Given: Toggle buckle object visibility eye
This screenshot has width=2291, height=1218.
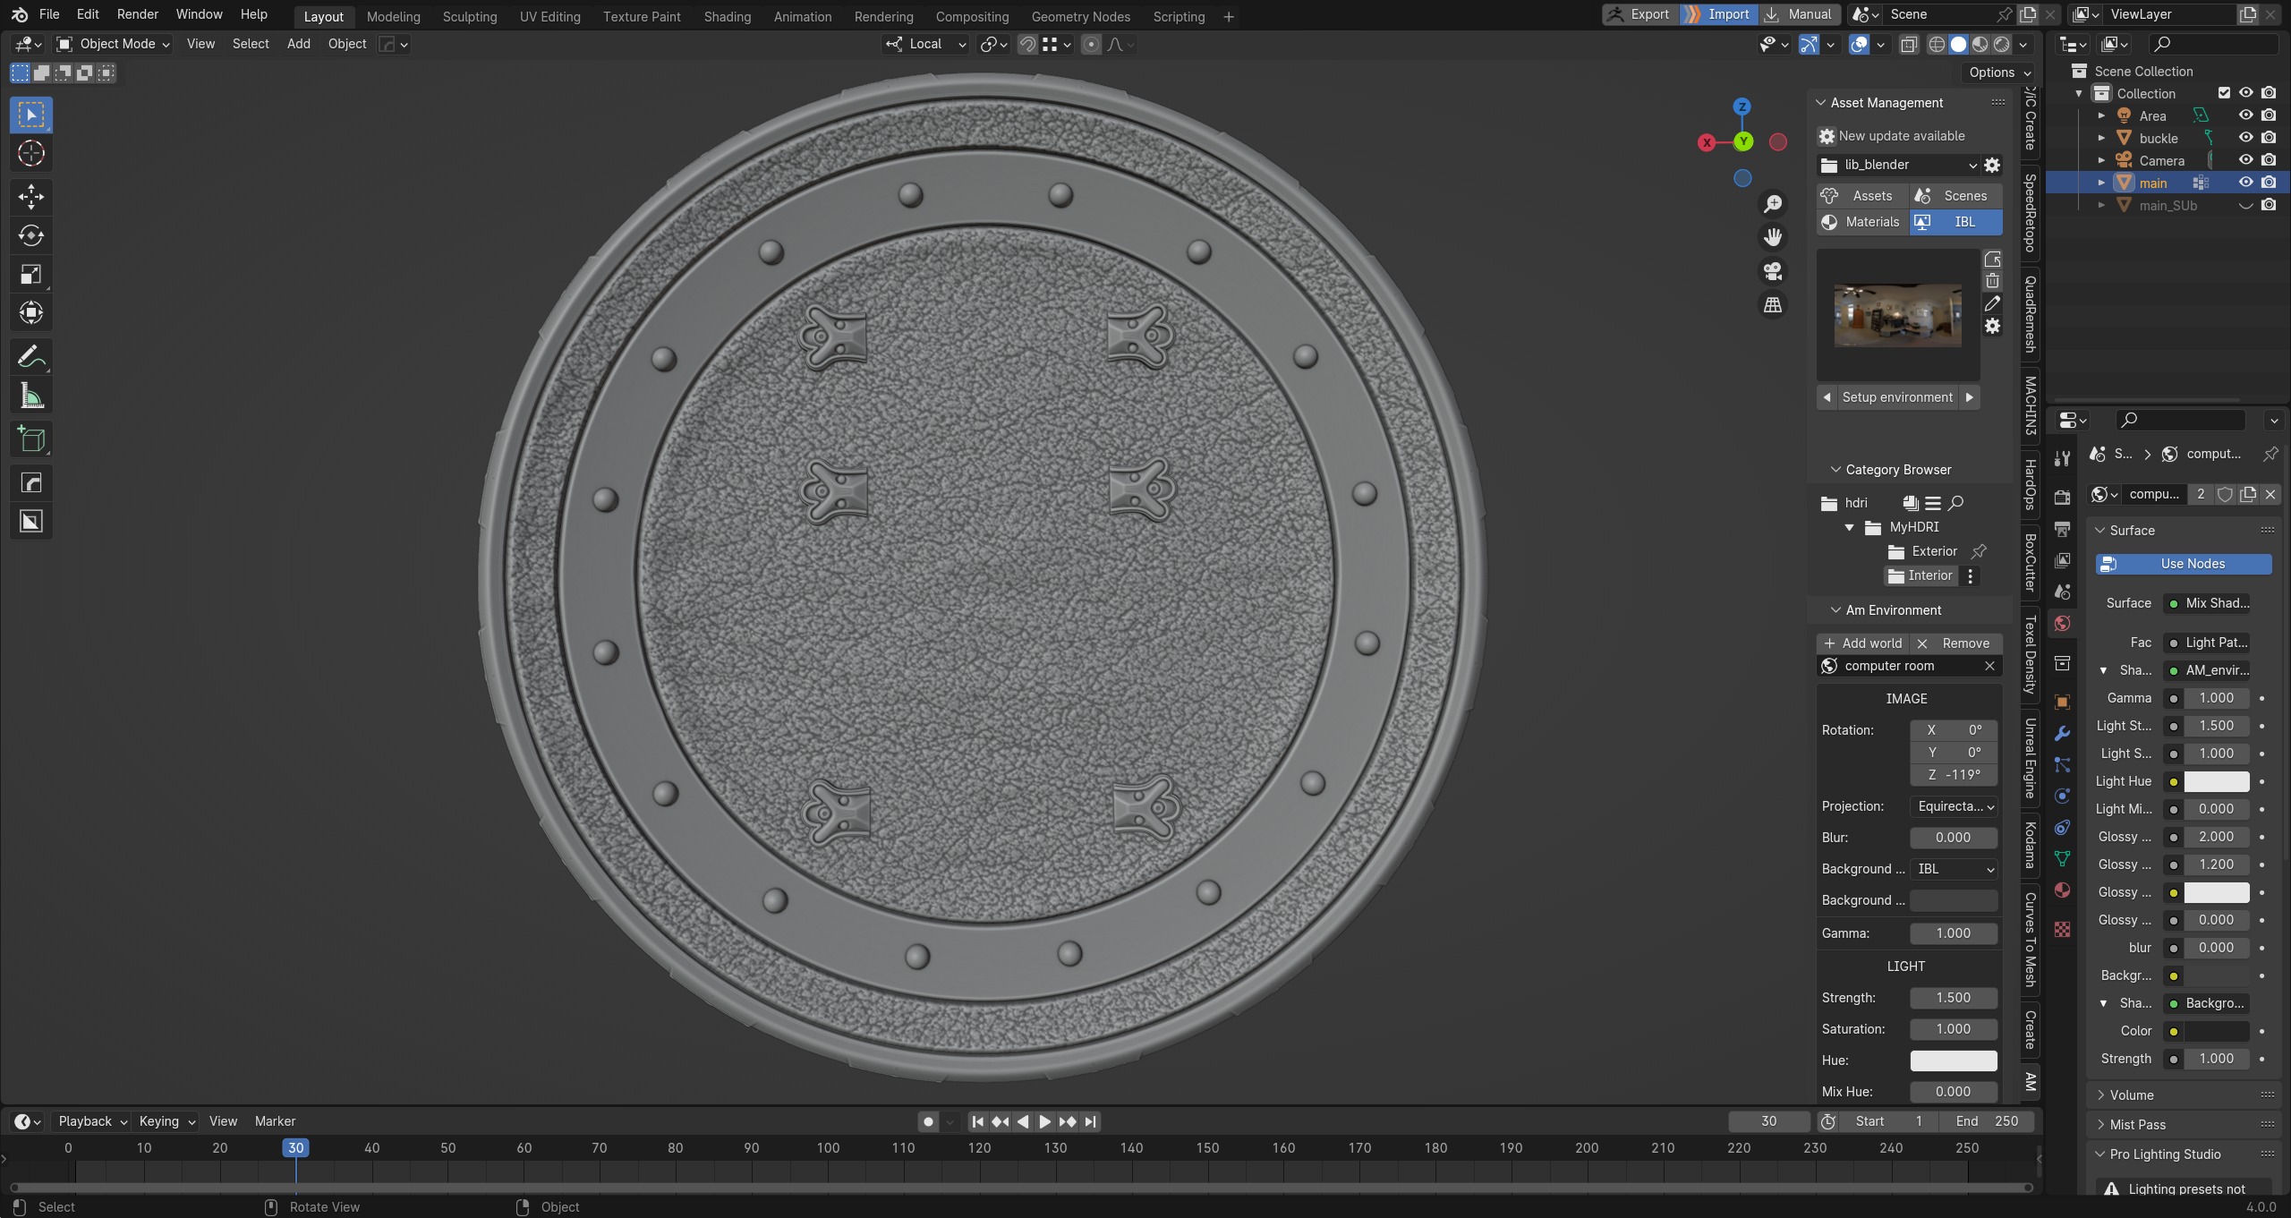Looking at the screenshot, I should coord(2245,138).
